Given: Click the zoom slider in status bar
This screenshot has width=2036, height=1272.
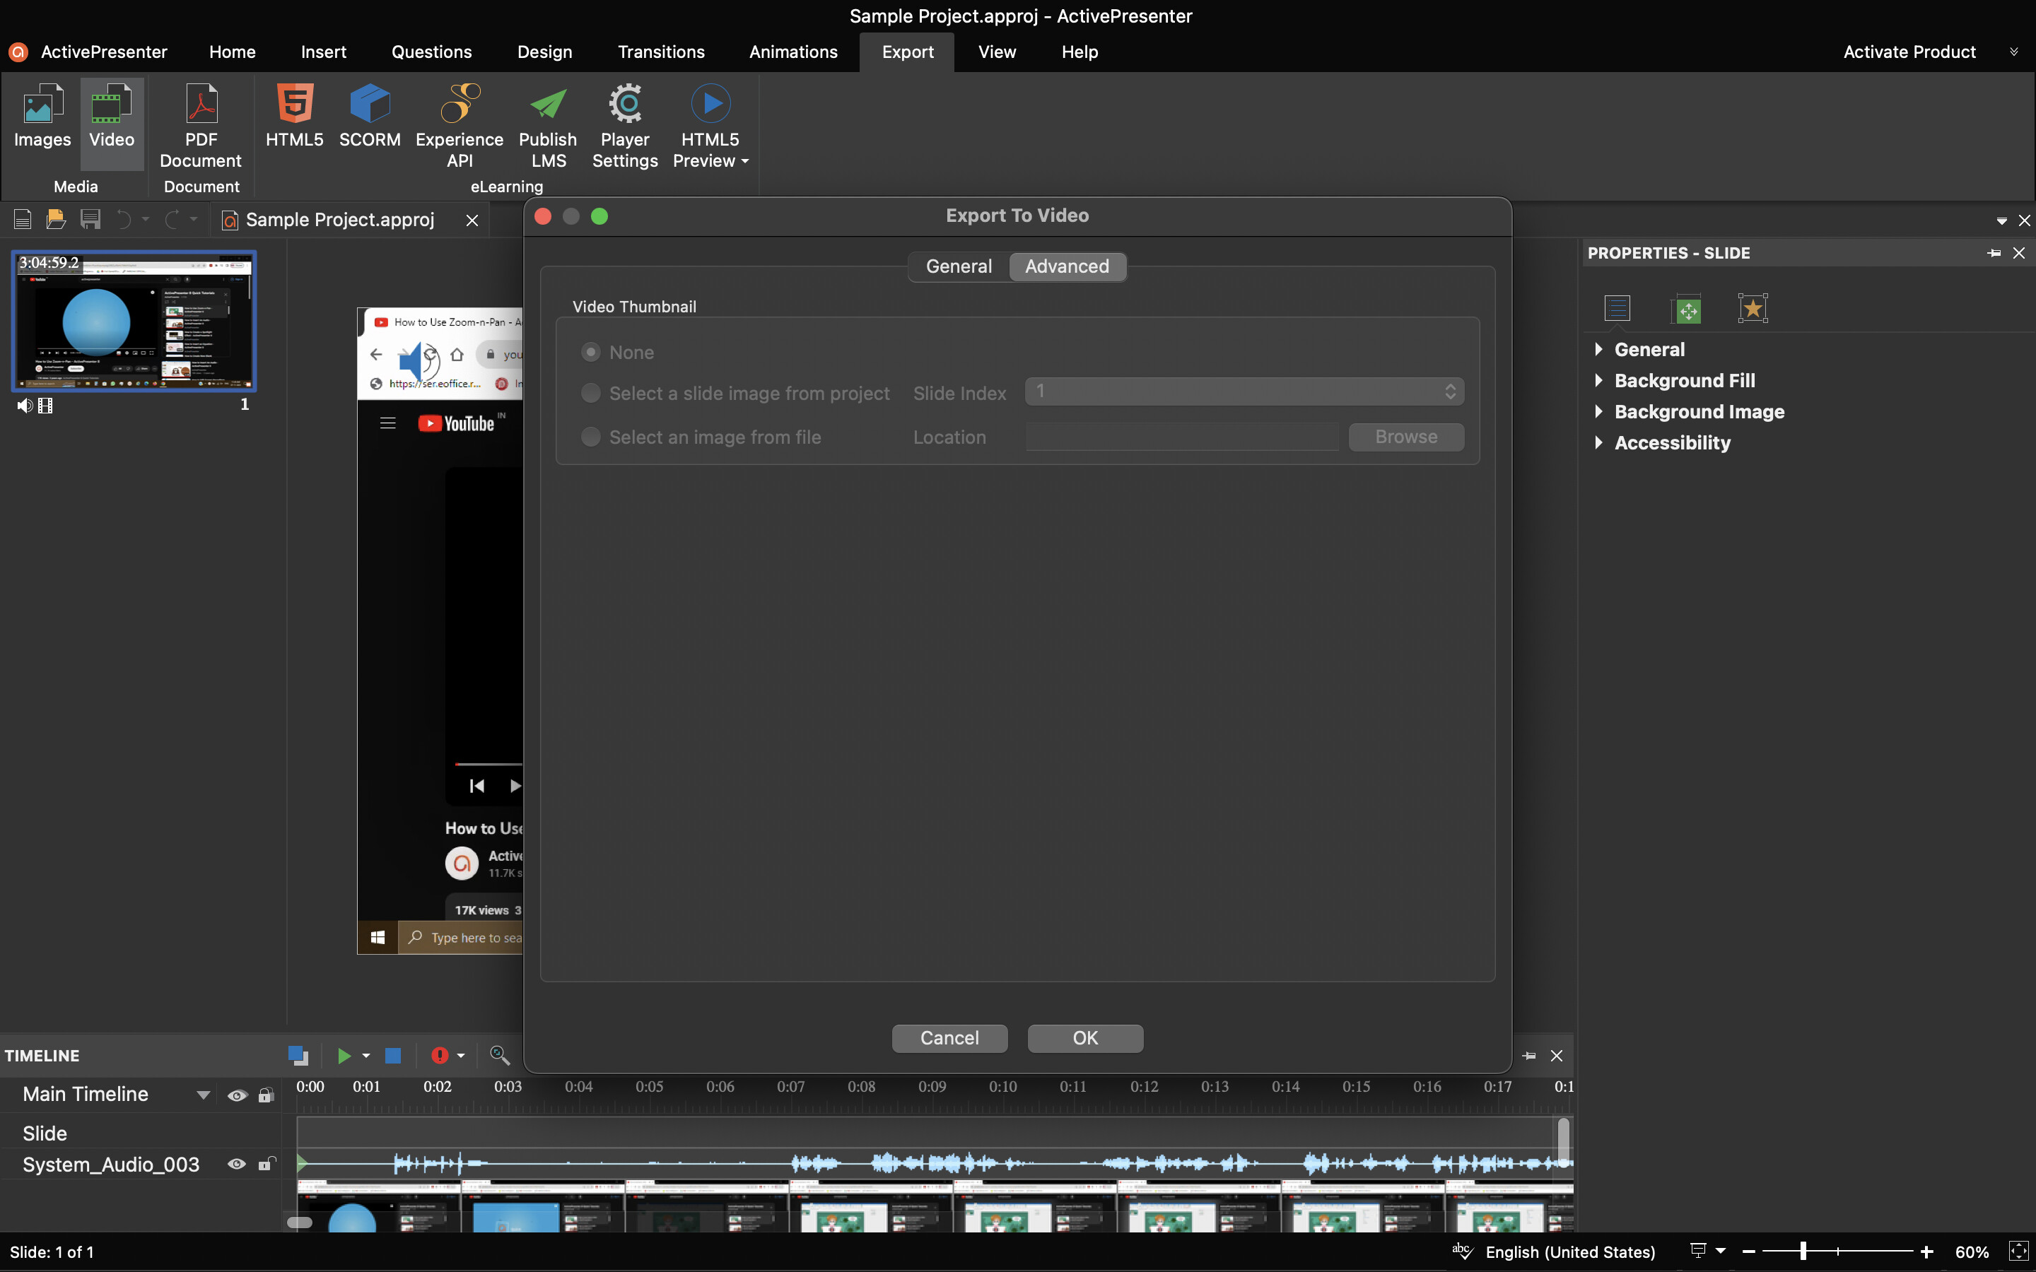Looking at the screenshot, I should click(1803, 1252).
